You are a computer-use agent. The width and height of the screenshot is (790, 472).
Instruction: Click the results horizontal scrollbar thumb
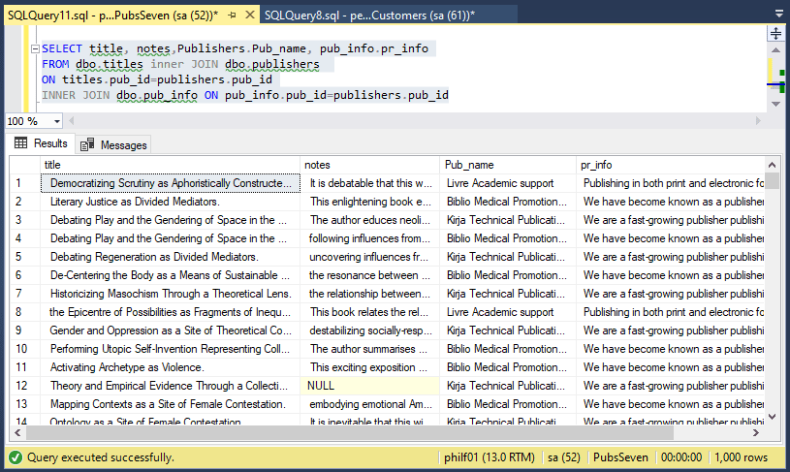tap(350, 432)
